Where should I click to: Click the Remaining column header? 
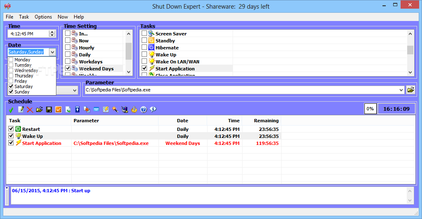click(261, 121)
